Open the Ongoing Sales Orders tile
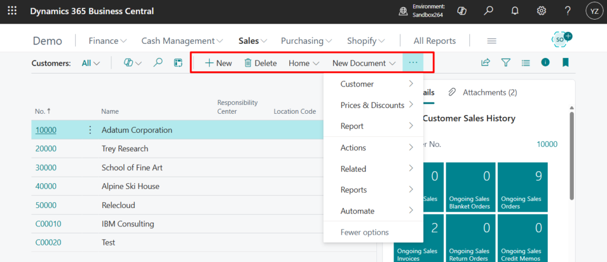The width and height of the screenshot is (607, 262). pyautogui.click(x=523, y=187)
